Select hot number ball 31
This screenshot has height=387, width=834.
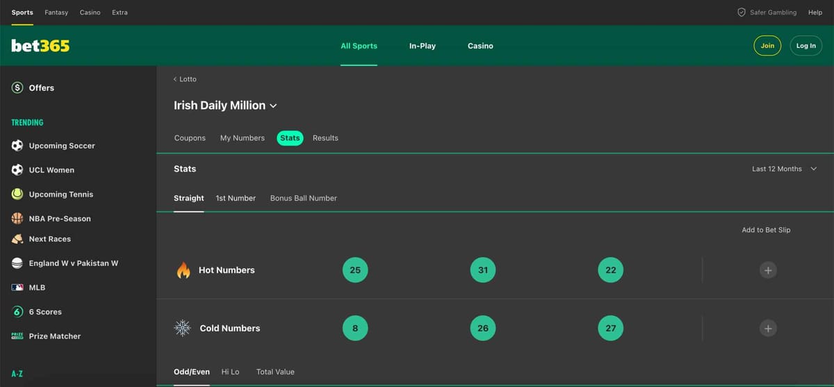[x=483, y=270]
